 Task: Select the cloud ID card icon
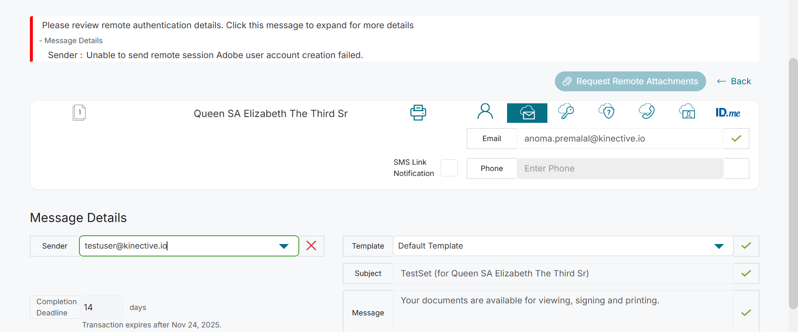(x=687, y=112)
